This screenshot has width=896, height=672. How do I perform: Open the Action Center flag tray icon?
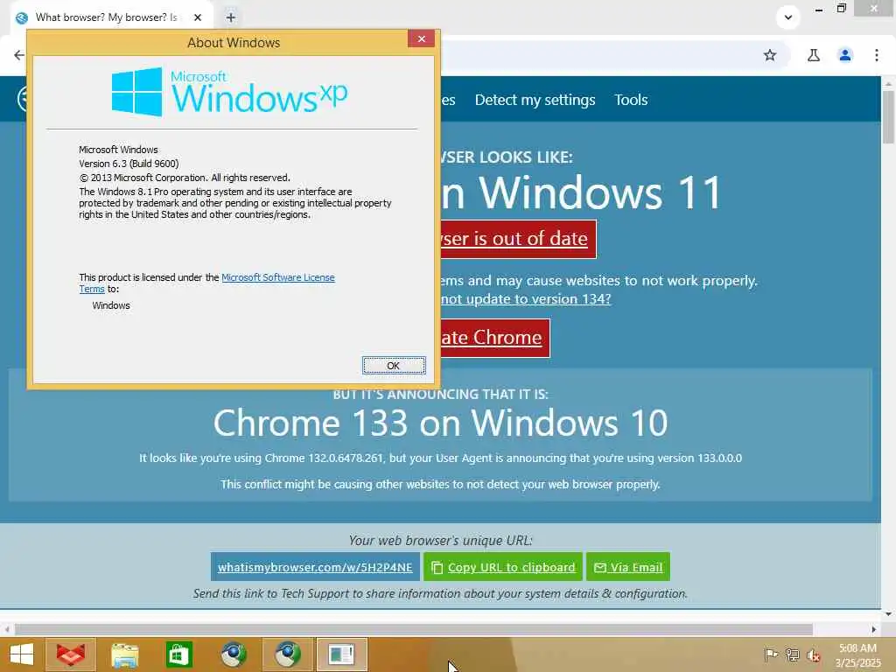click(770, 654)
